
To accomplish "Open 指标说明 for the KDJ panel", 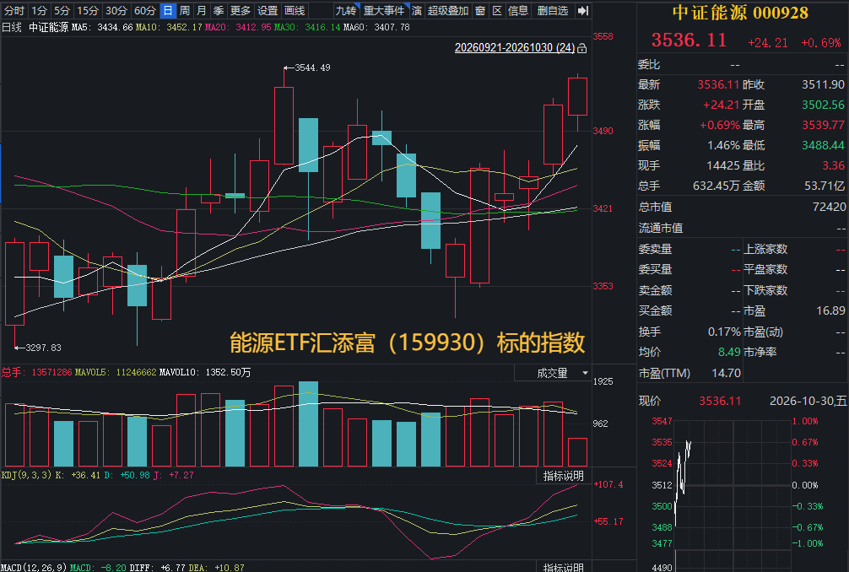I will (563, 476).
